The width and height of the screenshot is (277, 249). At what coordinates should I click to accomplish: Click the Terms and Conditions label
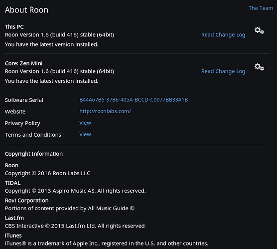[x=33, y=135]
